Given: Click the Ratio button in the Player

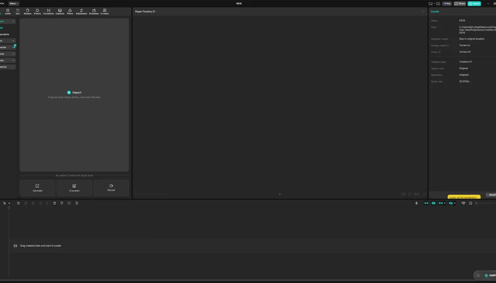Looking at the screenshot, I should [416, 194].
